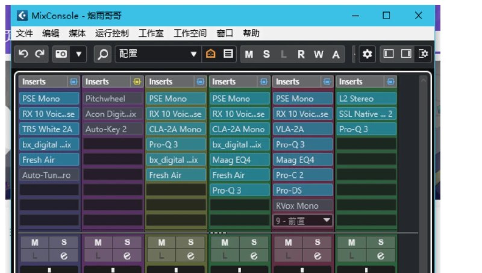Toggle global Read R automation

301,54
